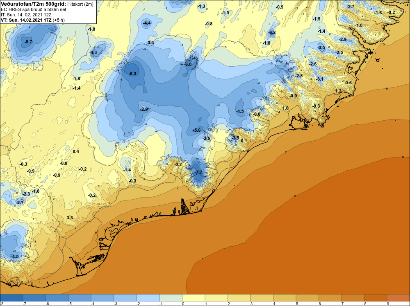The height and width of the screenshot is (306, 410).
Task: Select legend swatch between 3 and 4
Action: [262, 298]
